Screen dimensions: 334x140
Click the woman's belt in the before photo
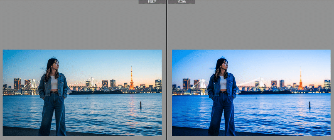[x=54, y=92]
